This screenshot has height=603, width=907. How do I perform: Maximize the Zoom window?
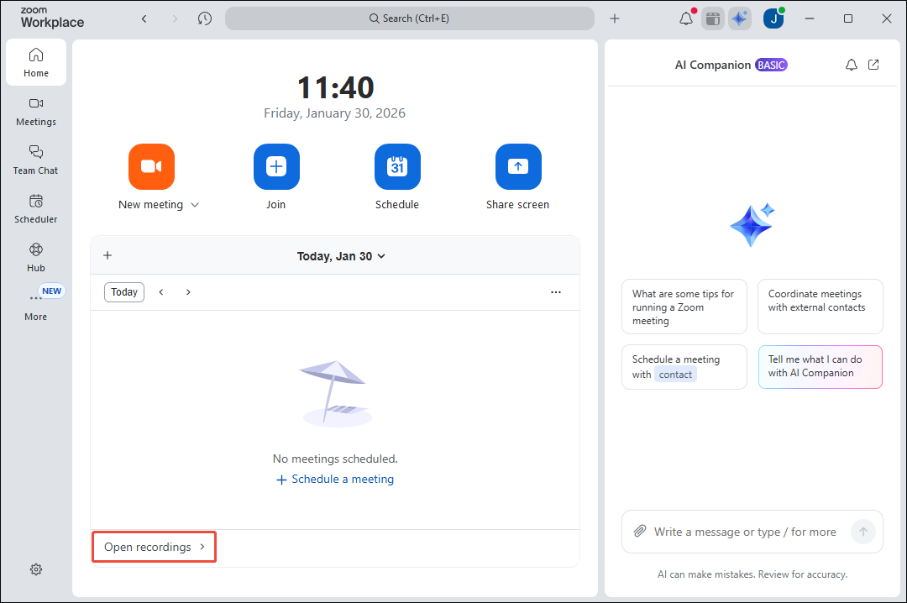848,18
